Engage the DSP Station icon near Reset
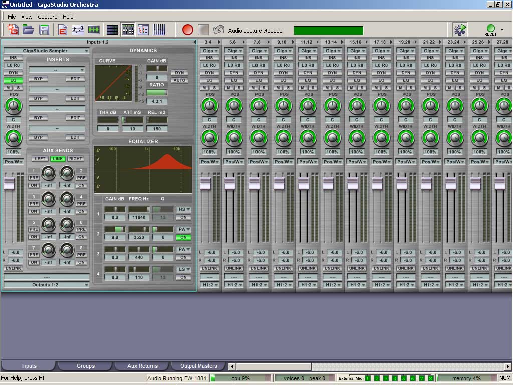 460,29
